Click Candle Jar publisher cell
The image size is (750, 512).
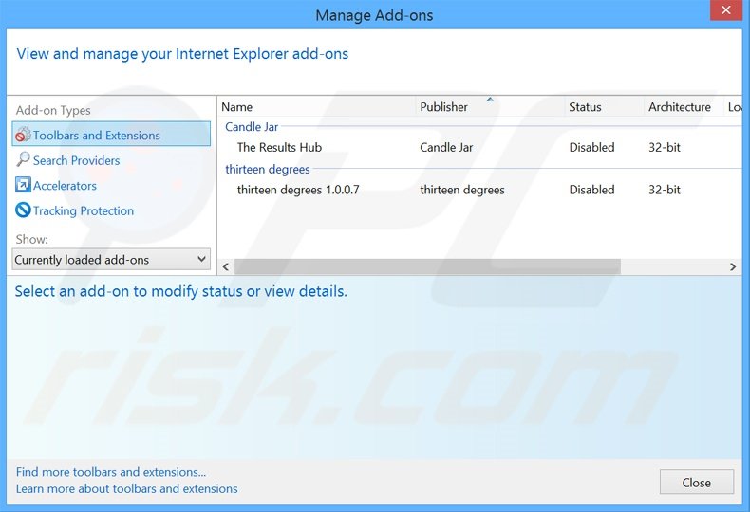point(446,148)
